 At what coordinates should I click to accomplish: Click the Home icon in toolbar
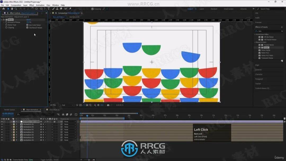(x=4, y=9)
